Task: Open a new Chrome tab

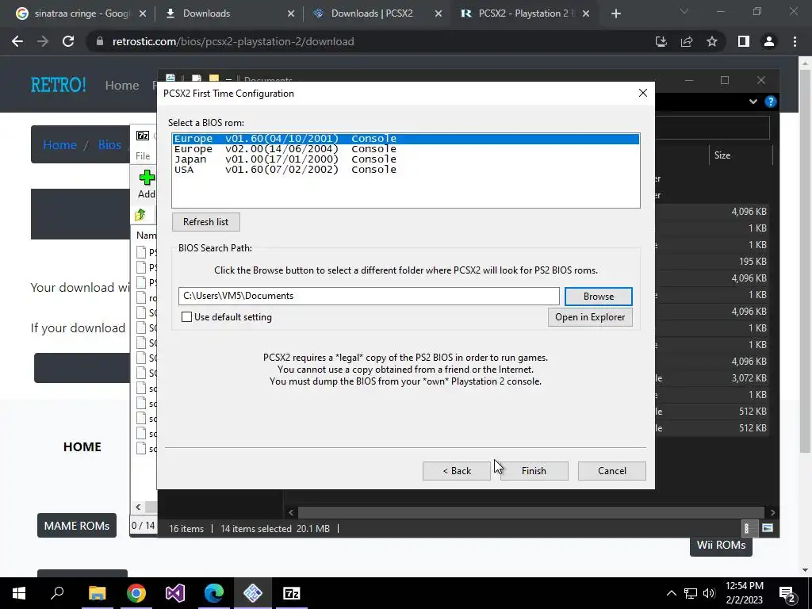Action: pyautogui.click(x=615, y=14)
